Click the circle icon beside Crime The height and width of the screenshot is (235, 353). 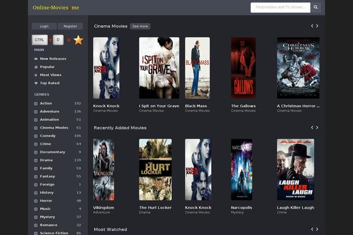[35, 144]
